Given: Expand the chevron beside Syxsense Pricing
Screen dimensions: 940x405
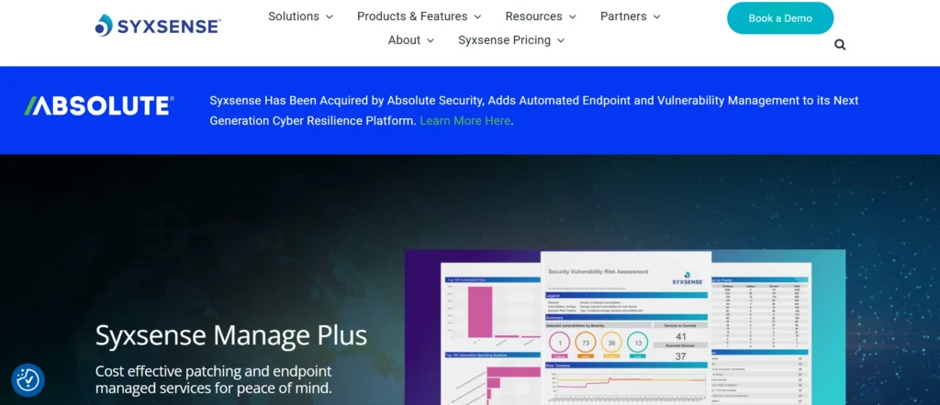Looking at the screenshot, I should click(561, 40).
